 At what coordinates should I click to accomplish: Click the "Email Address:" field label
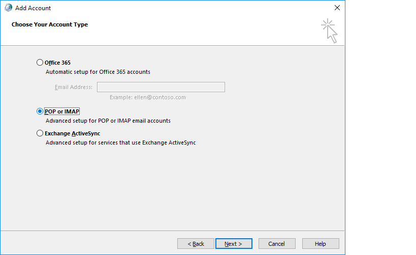(74, 87)
